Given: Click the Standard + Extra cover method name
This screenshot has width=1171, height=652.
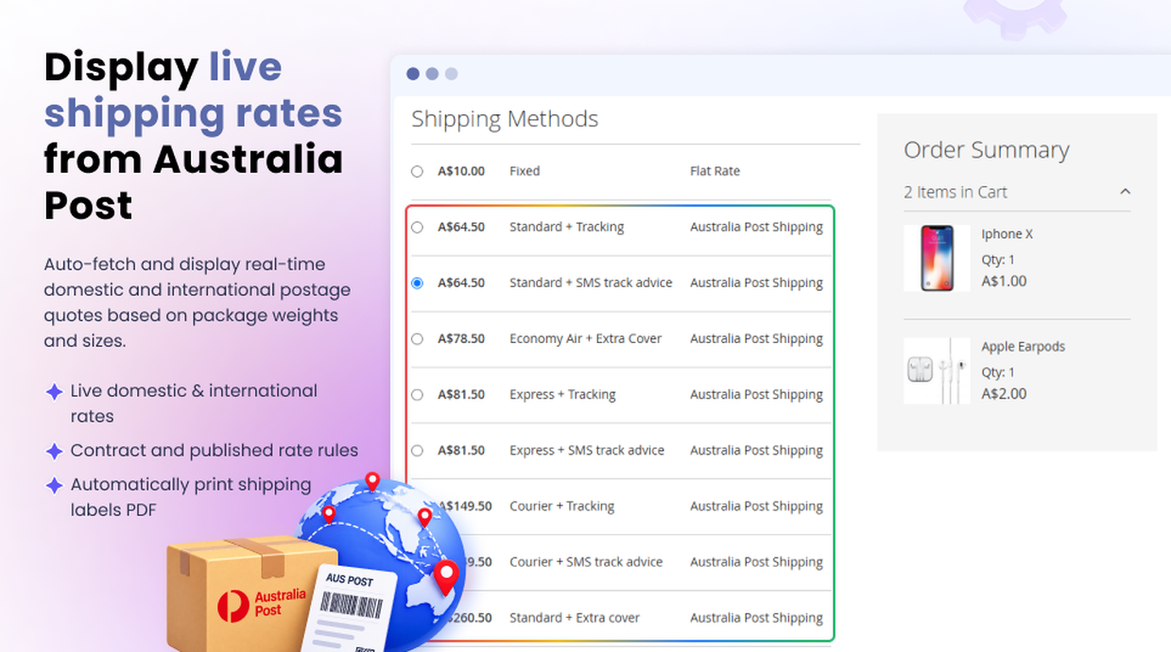Looking at the screenshot, I should coord(575,618).
